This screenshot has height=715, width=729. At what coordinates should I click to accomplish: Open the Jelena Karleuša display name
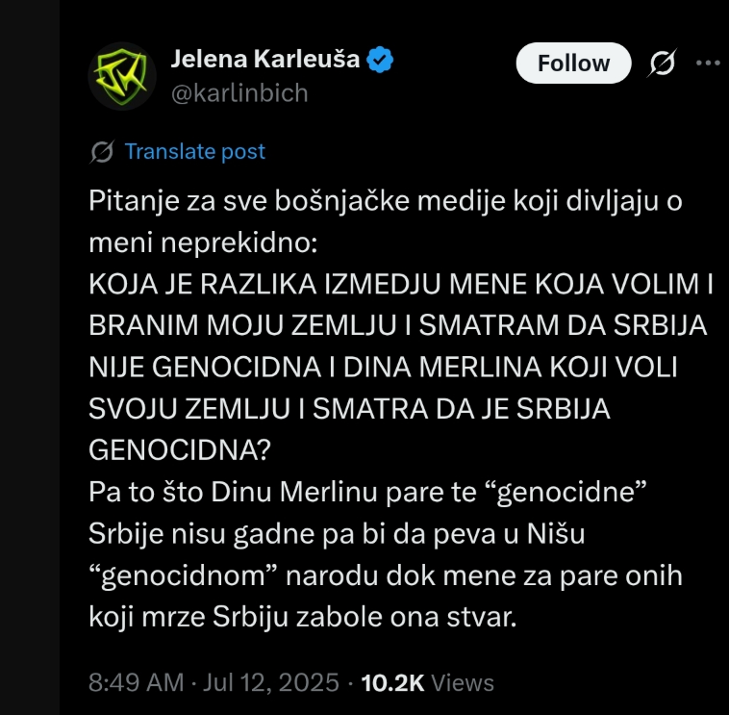click(x=265, y=59)
